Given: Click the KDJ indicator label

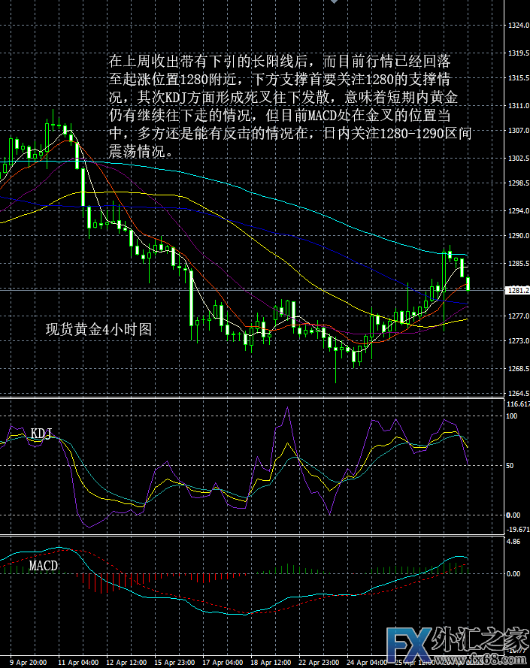Looking at the screenshot, I should coord(42,434).
